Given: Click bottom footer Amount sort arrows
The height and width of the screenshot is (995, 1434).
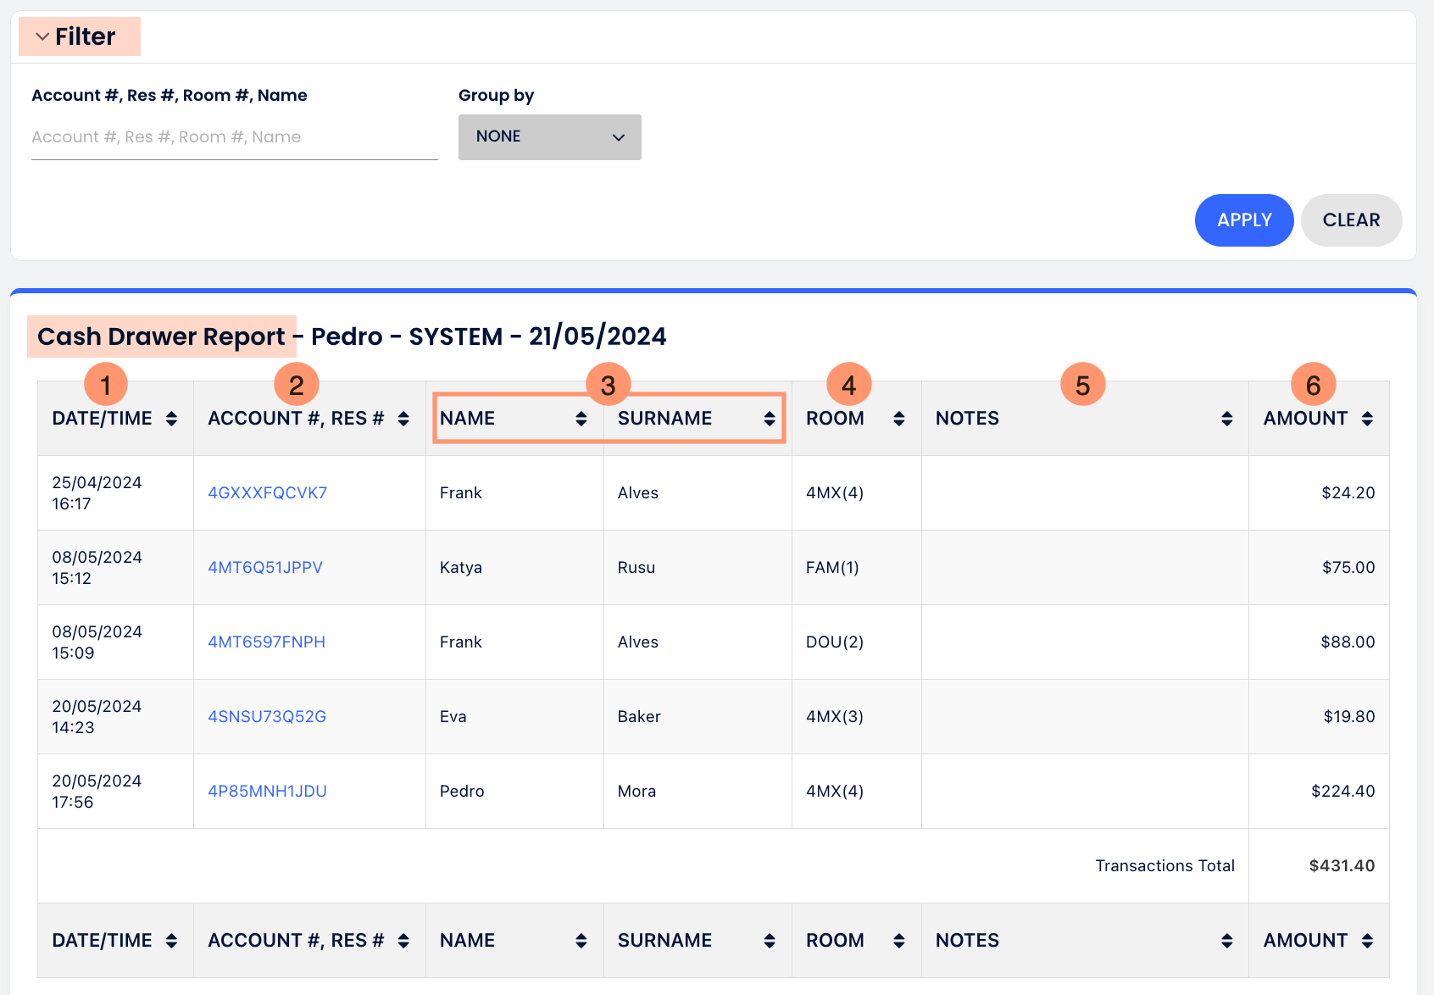Looking at the screenshot, I should pos(1367,941).
